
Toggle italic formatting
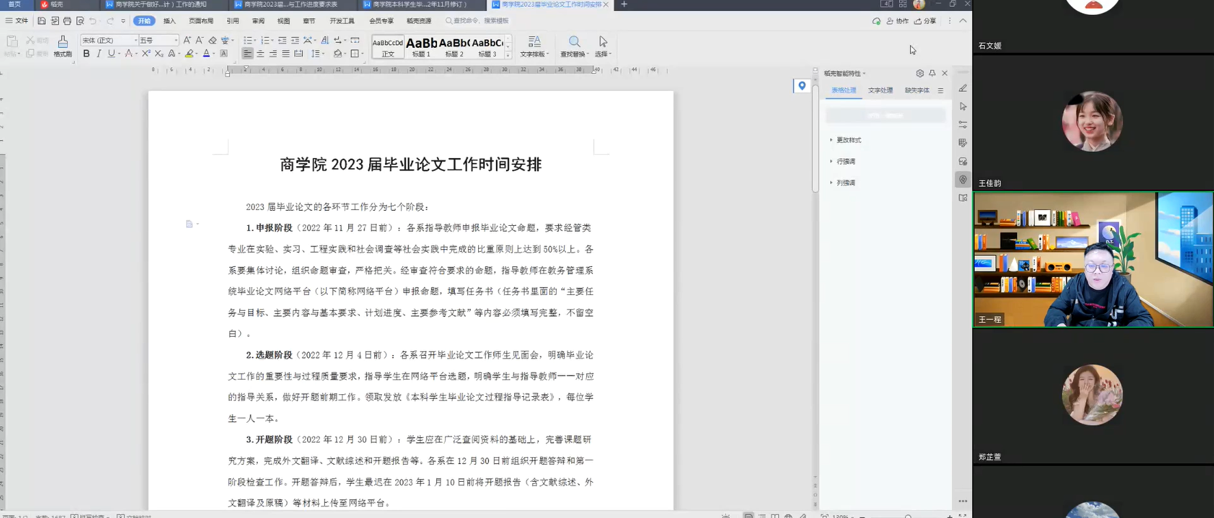98,53
